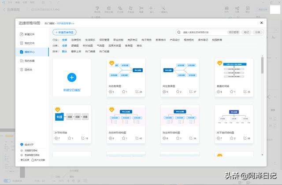Filter industry by 职业技能

pyautogui.click(x=119, y=40)
